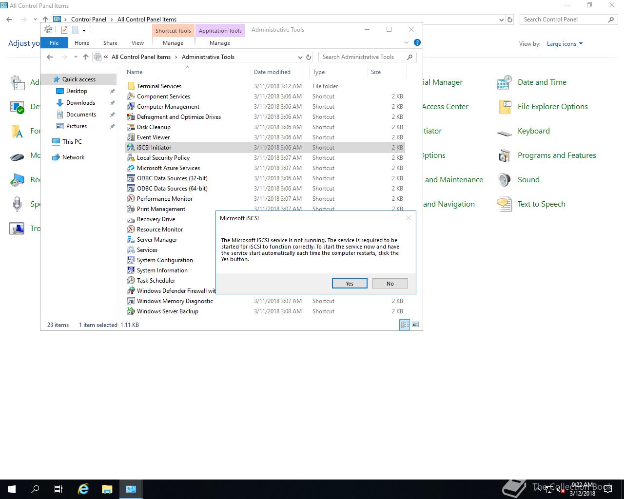Switch to the View ribbon tab
Screen dimensions: 624x499
(137, 43)
